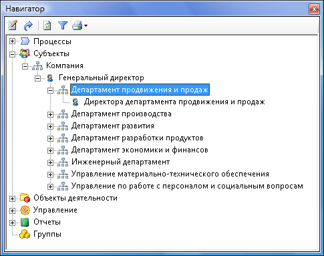Select Департамент экономики и финансов label

(x=140, y=150)
